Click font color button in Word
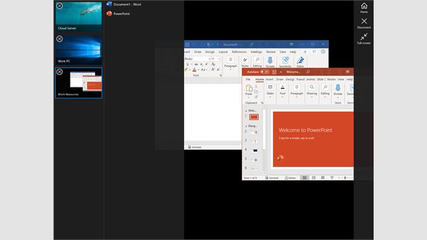 click(194, 70)
